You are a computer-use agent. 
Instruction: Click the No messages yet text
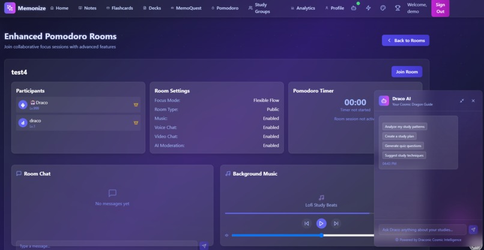click(x=112, y=204)
